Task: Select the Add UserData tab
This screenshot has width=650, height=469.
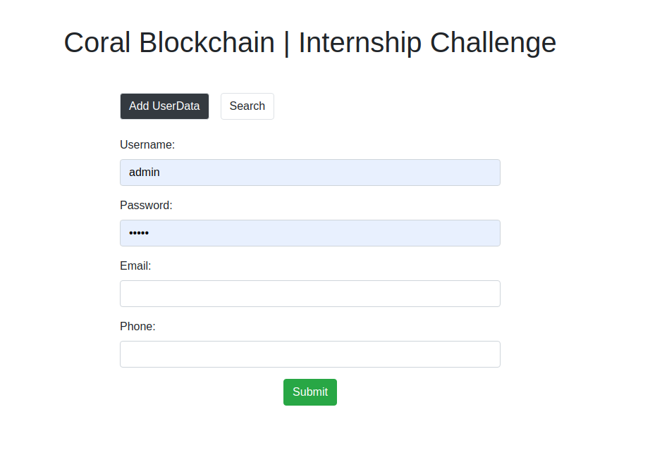Action: pyautogui.click(x=164, y=106)
